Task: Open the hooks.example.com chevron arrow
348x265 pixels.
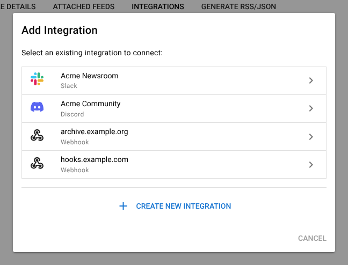Action: pyautogui.click(x=311, y=165)
